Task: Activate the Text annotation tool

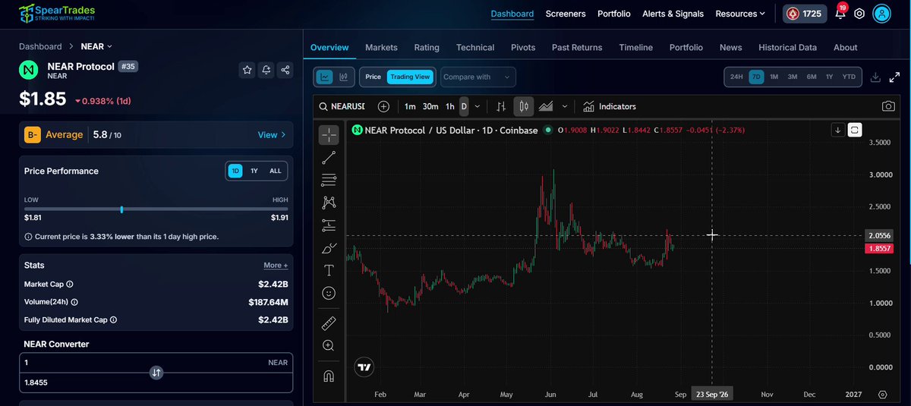Action: [329, 270]
